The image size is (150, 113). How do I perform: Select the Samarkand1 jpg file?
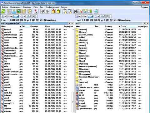(10, 51)
